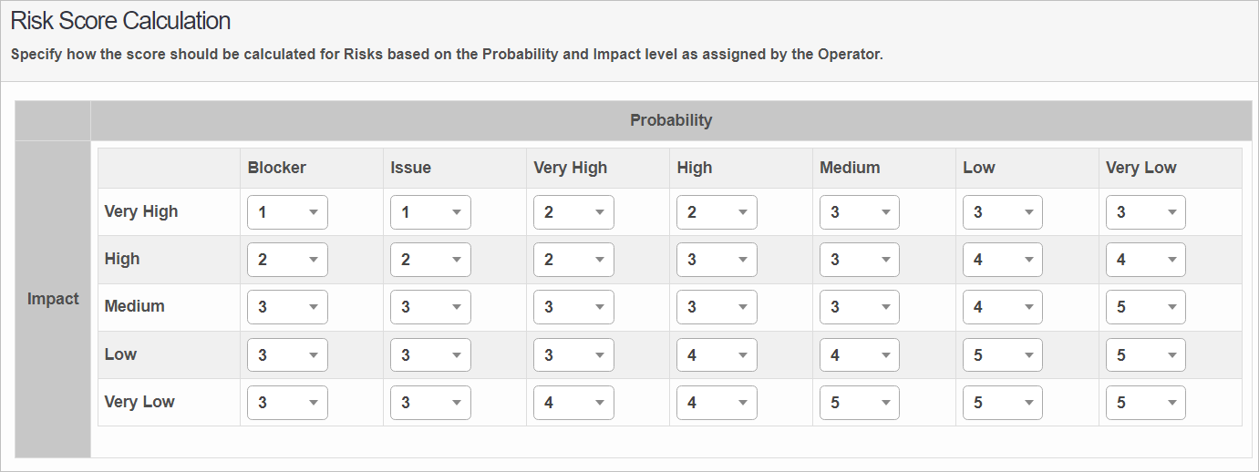
Task: Open High impact Low probability dropdown
Action: 1003,260
